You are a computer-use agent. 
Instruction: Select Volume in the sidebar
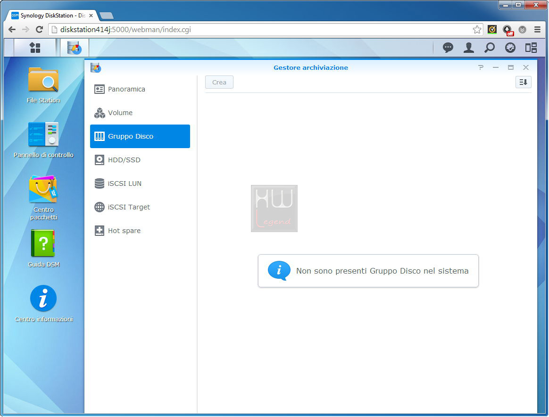(140, 113)
